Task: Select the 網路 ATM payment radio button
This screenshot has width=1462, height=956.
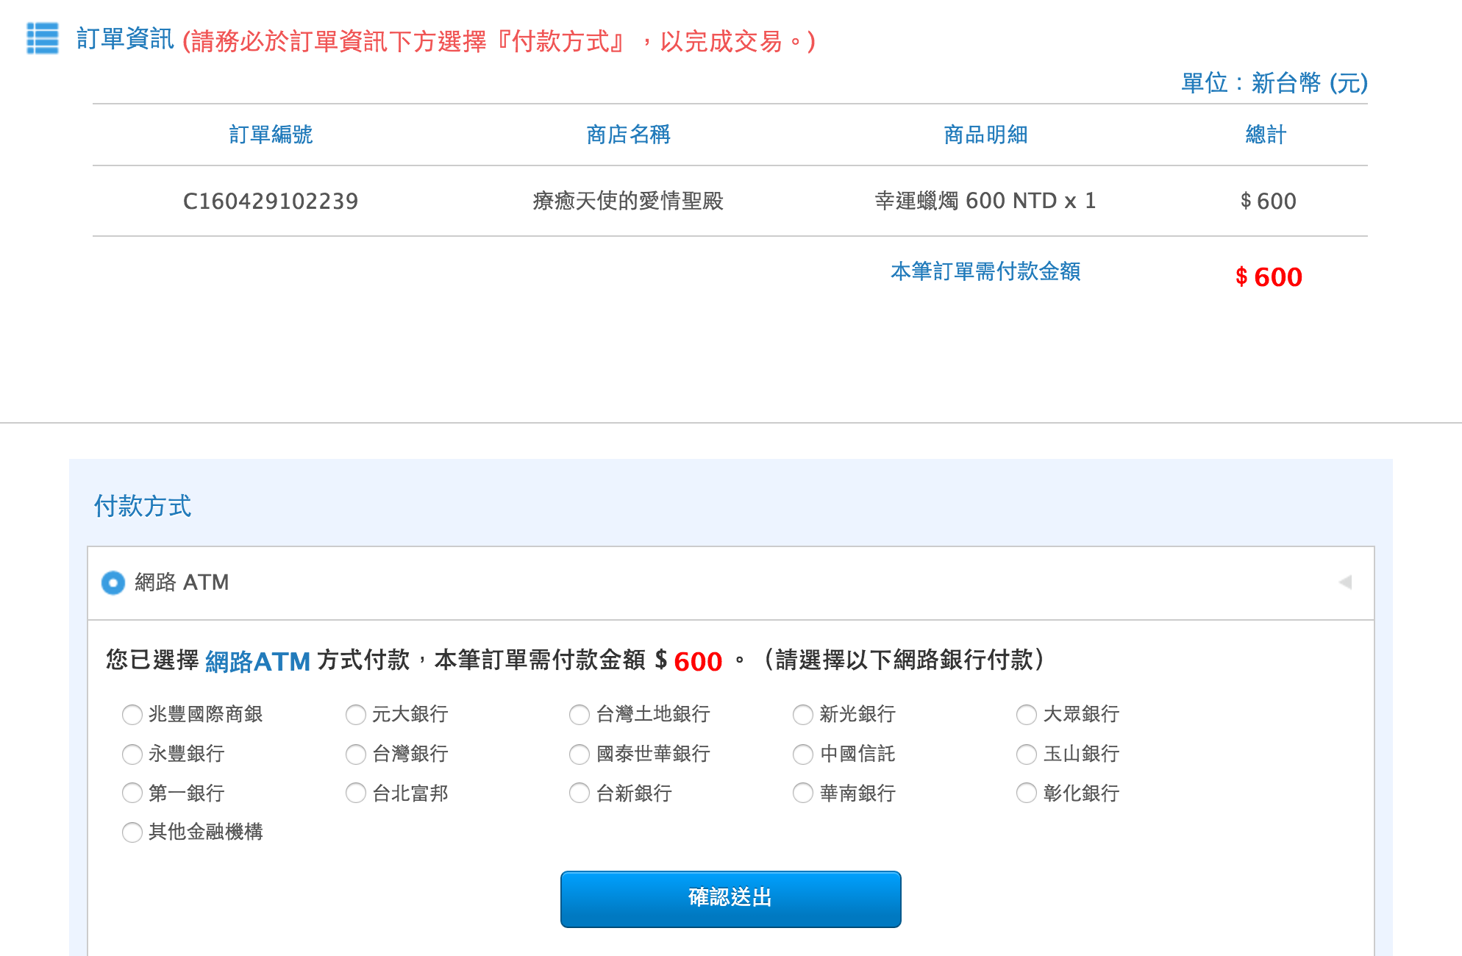Action: (x=113, y=582)
